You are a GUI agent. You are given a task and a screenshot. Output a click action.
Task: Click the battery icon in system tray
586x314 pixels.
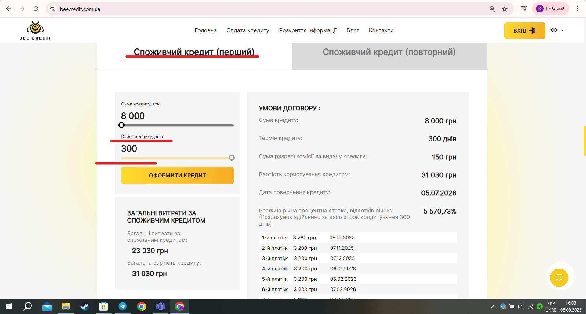(x=512, y=306)
